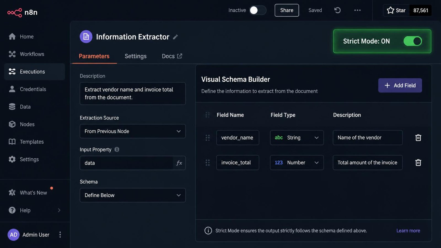This screenshot has width=441, height=248.
Task: Click the Description text field
Action: pyautogui.click(x=133, y=94)
